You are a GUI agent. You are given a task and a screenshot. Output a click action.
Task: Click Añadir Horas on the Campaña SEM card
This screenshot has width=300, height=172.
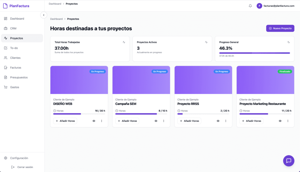point(127,121)
